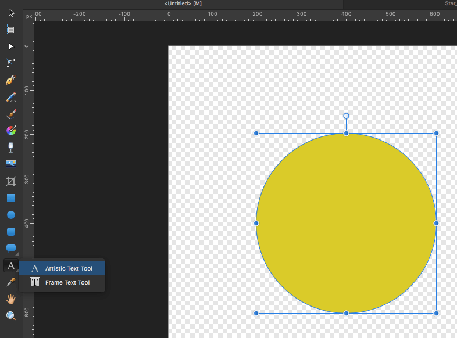
Task: Select the Move tool arrow
Action: click(x=11, y=13)
